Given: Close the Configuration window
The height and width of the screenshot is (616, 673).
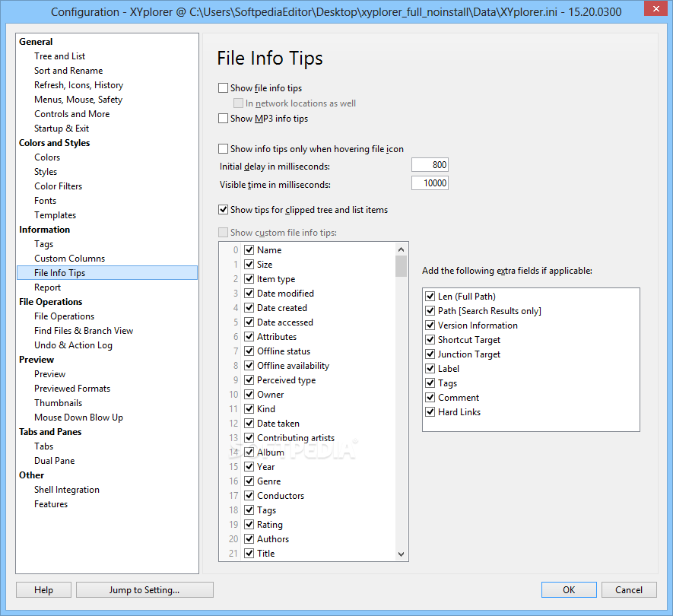Looking at the screenshot, I should 656,8.
